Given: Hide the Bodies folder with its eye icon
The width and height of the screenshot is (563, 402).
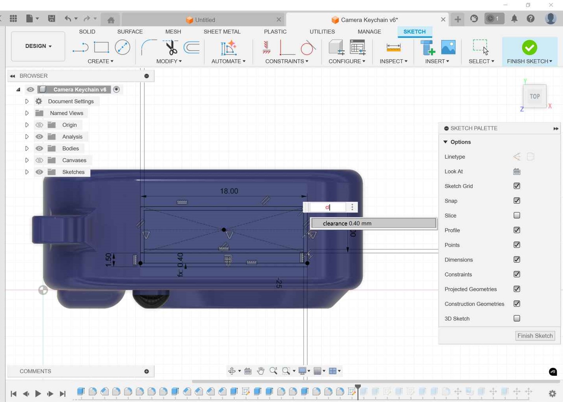Looking at the screenshot, I should pyautogui.click(x=39, y=148).
